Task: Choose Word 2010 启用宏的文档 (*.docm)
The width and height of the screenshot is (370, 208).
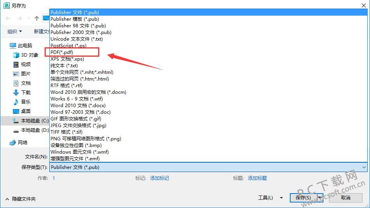Action: pyautogui.click(x=208, y=92)
